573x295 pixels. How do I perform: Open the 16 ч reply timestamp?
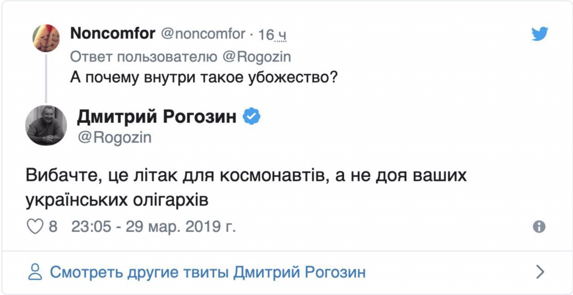pyautogui.click(x=273, y=35)
